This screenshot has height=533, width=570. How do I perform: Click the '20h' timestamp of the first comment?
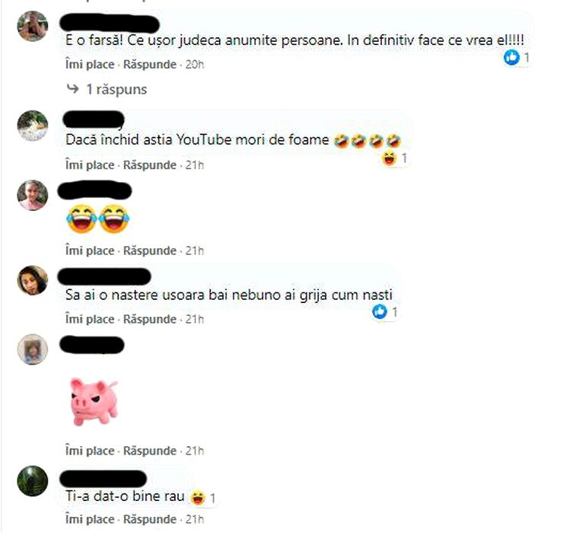coord(195,65)
